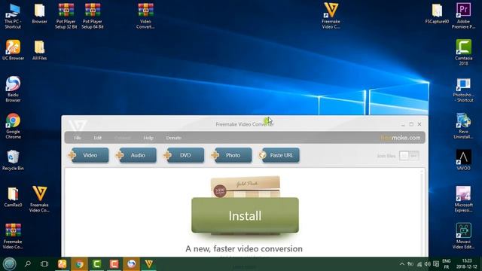Open the volume tray icon
The image size is (482, 271).
427,264
